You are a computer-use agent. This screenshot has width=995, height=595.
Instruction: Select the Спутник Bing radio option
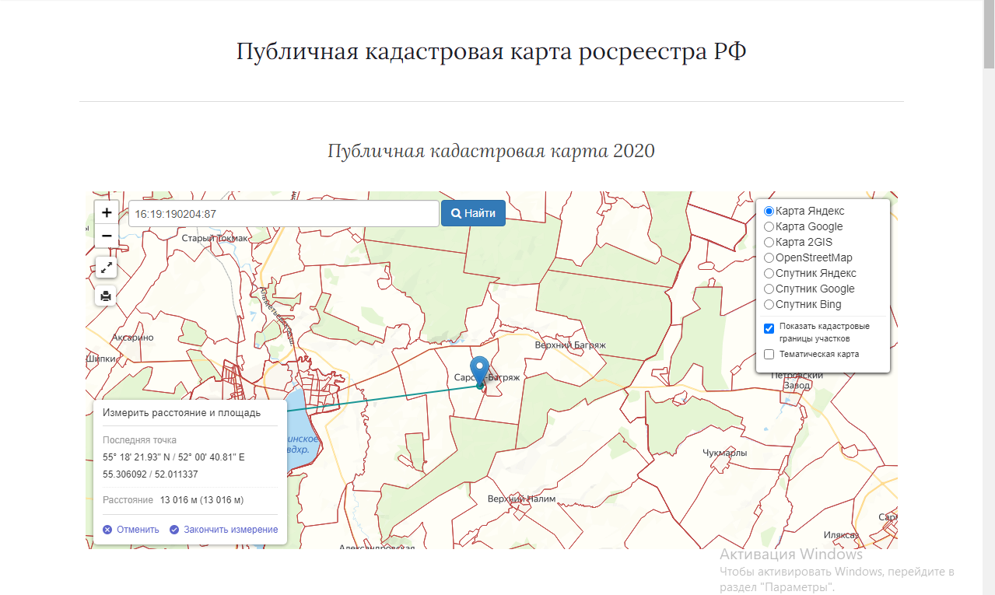[x=769, y=305]
